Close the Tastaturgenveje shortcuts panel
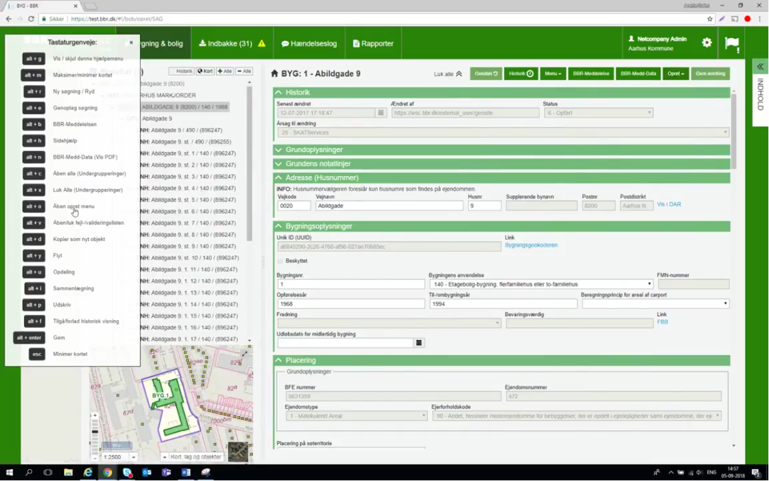The image size is (769, 481). pyautogui.click(x=131, y=42)
